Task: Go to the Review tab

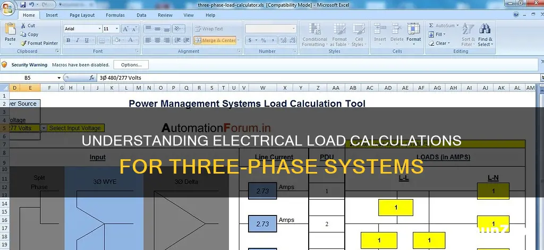Action: 165,15
